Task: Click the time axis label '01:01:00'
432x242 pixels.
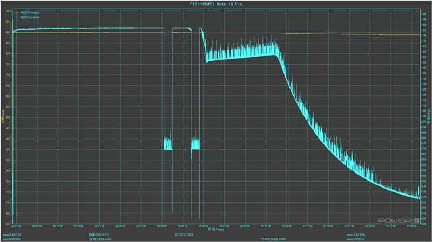Action: coord(266,226)
